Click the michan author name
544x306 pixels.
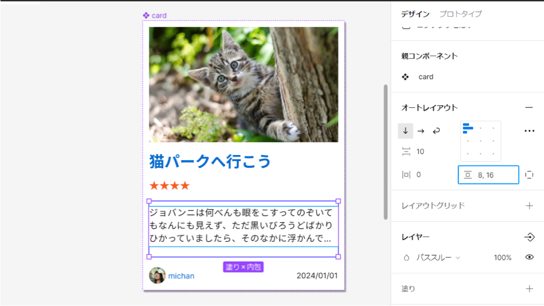click(181, 276)
